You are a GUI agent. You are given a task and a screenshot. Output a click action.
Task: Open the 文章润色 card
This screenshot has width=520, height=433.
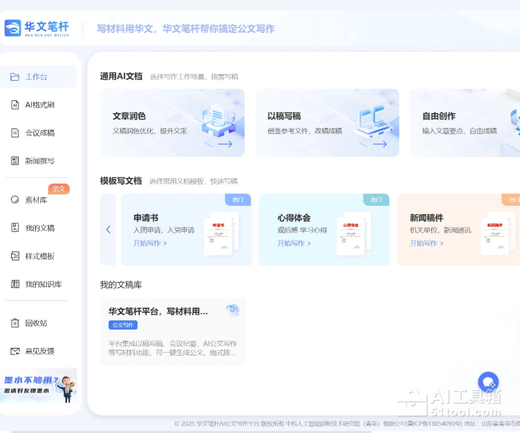click(x=172, y=122)
